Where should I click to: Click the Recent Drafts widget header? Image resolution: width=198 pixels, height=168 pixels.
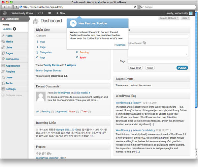(152, 79)
